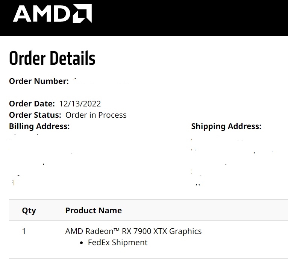288x261 pixels.
Task: Click the Order Details heading
Action: pyautogui.click(x=52, y=59)
